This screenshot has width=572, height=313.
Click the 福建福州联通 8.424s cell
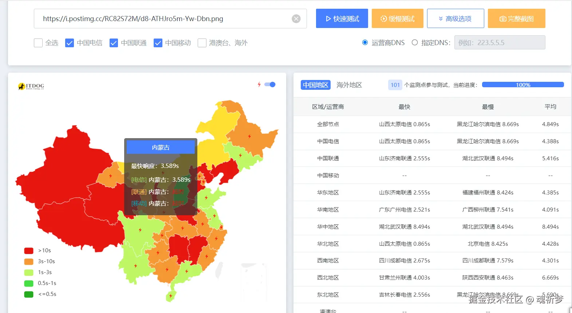click(488, 193)
